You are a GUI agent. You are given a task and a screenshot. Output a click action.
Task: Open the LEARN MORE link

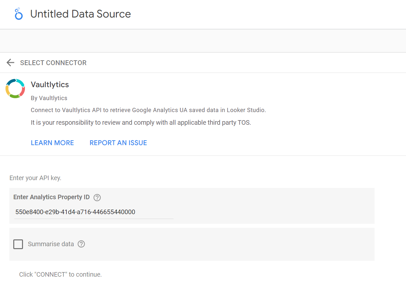(52, 143)
